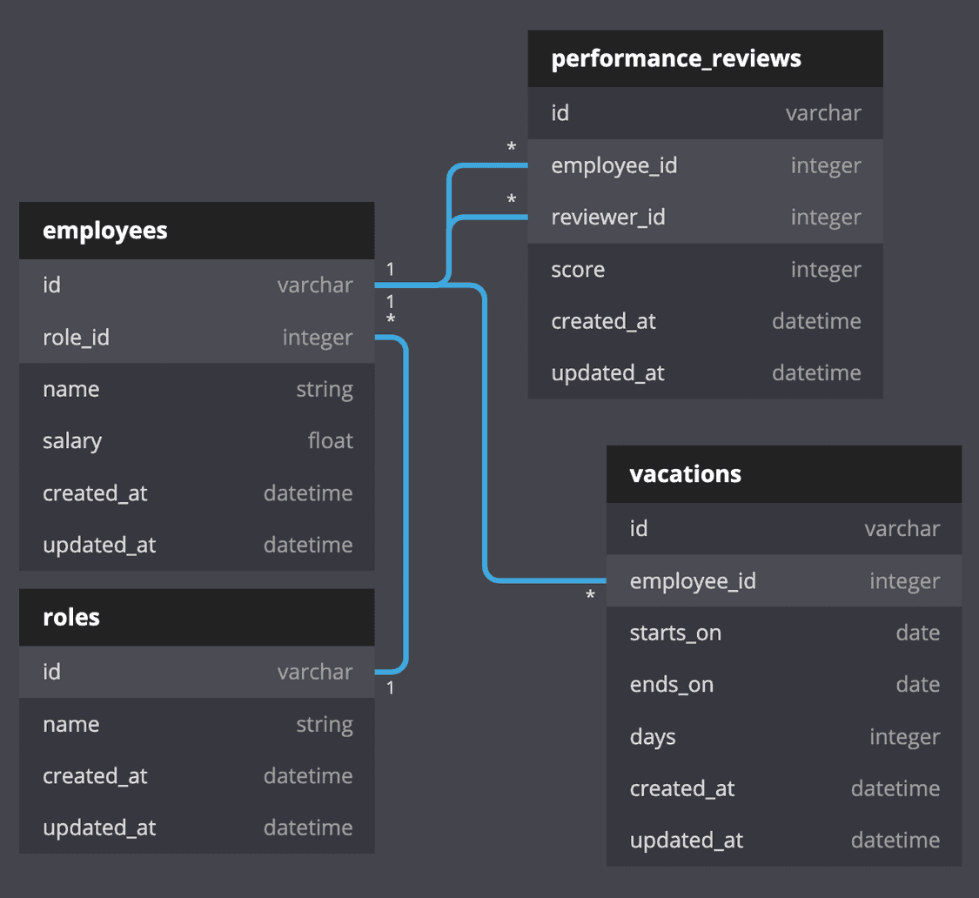
Task: Click the updated_at row in roles table
Action: click(196, 827)
